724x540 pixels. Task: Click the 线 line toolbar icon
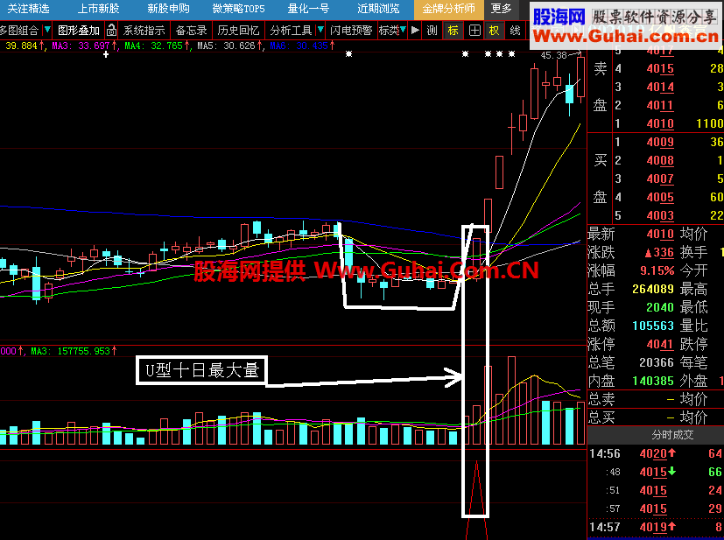516,31
